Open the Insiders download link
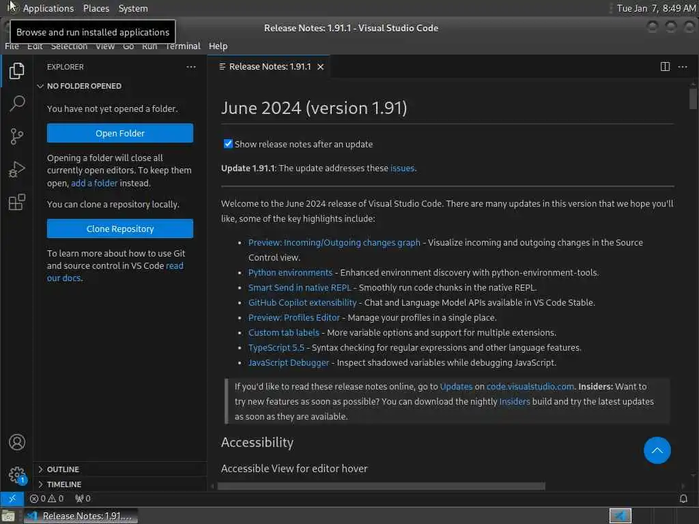Viewport: 699px width, 524px height. 515,401
